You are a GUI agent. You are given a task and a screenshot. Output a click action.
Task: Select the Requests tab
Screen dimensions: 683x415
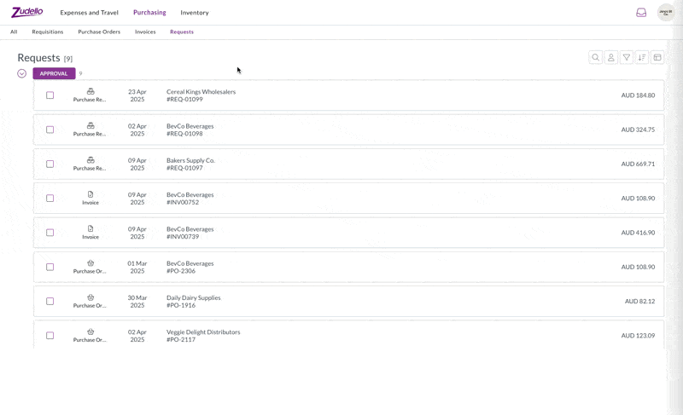pyautogui.click(x=182, y=32)
